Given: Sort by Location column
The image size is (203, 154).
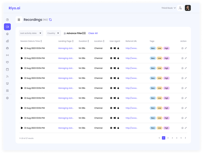Looking at the screenshot, I should (99, 41).
